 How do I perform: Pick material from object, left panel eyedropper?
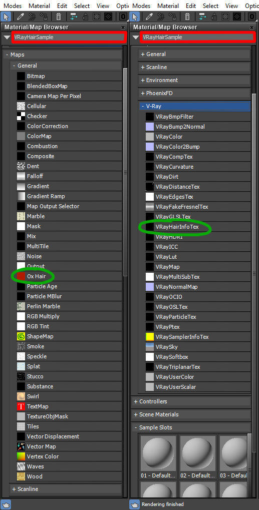point(21,17)
